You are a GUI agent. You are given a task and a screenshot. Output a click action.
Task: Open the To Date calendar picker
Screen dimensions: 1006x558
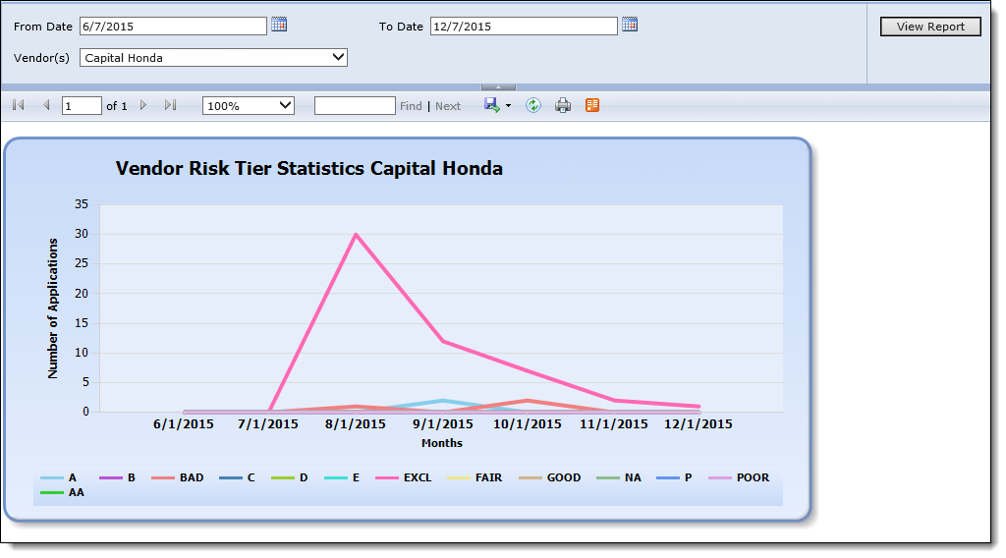point(630,25)
